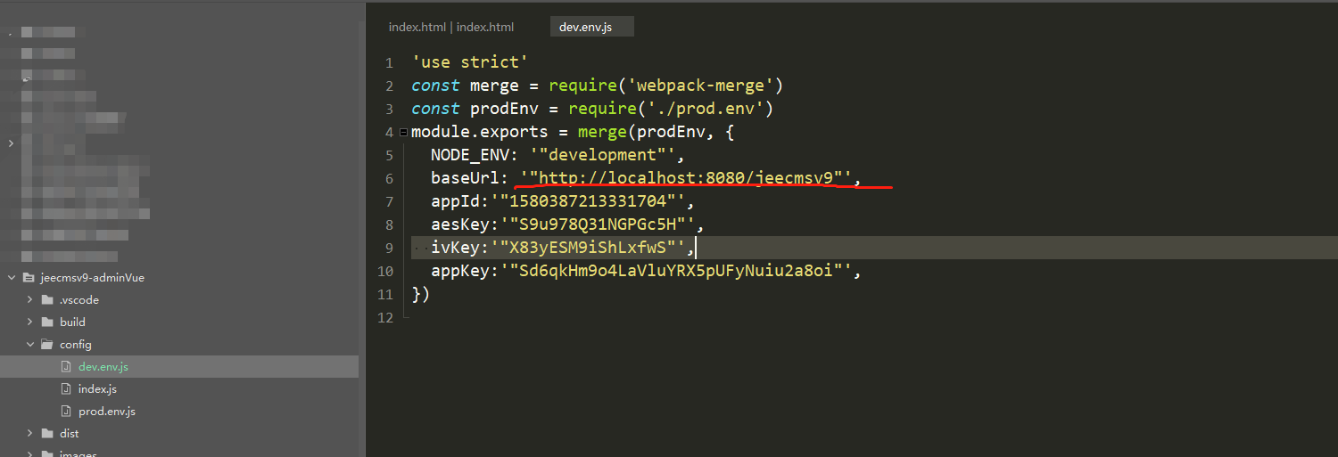Click the index.js file icon
Screen dimensions: 1338x457
pyautogui.click(x=65, y=388)
